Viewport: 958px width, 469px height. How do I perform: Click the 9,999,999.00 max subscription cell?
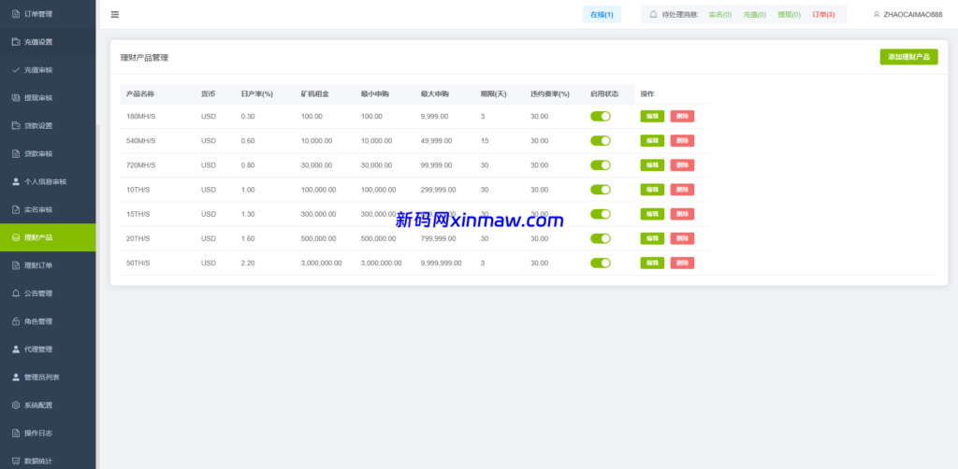[442, 263]
